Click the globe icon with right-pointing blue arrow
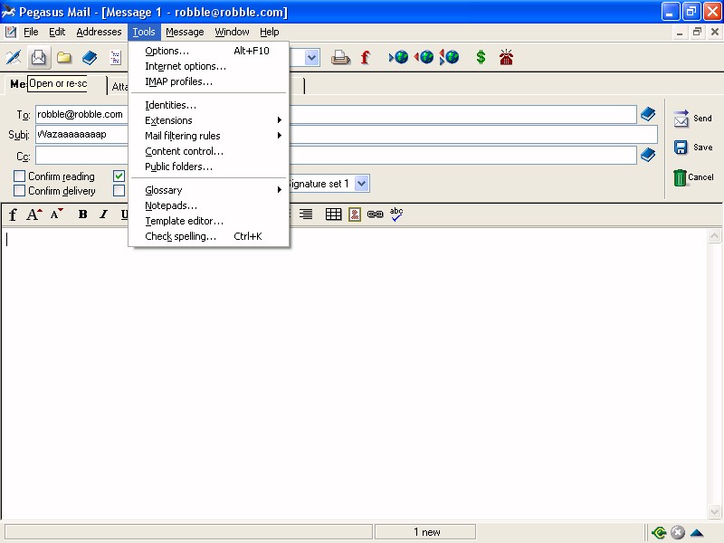 click(398, 57)
